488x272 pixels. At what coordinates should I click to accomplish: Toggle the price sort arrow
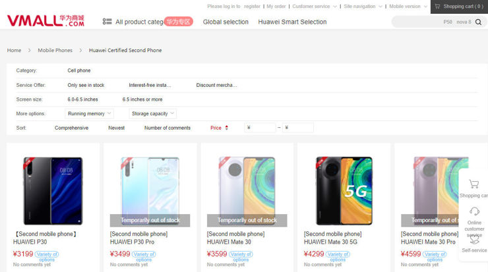(226, 128)
